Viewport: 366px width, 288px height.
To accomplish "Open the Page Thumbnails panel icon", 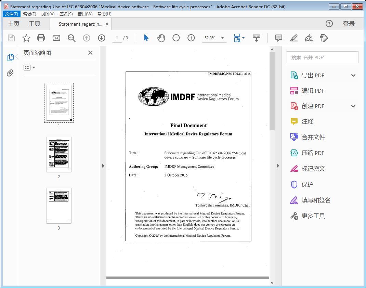I will pos(11,57).
